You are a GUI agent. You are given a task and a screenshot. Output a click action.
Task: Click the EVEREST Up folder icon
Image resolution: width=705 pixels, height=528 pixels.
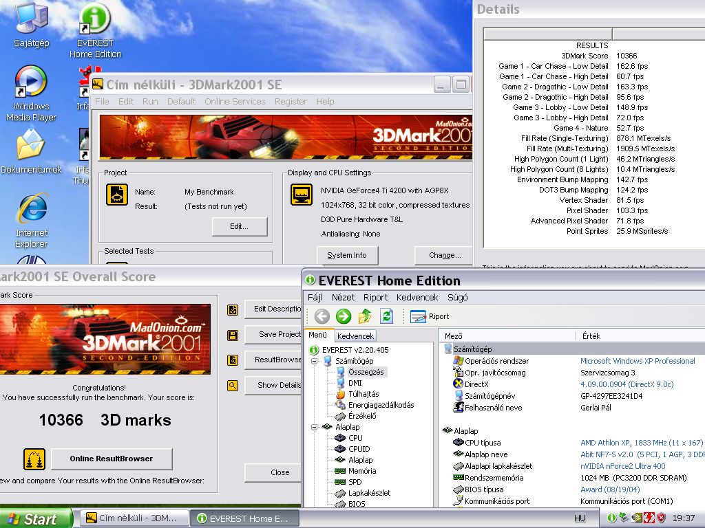click(x=365, y=316)
